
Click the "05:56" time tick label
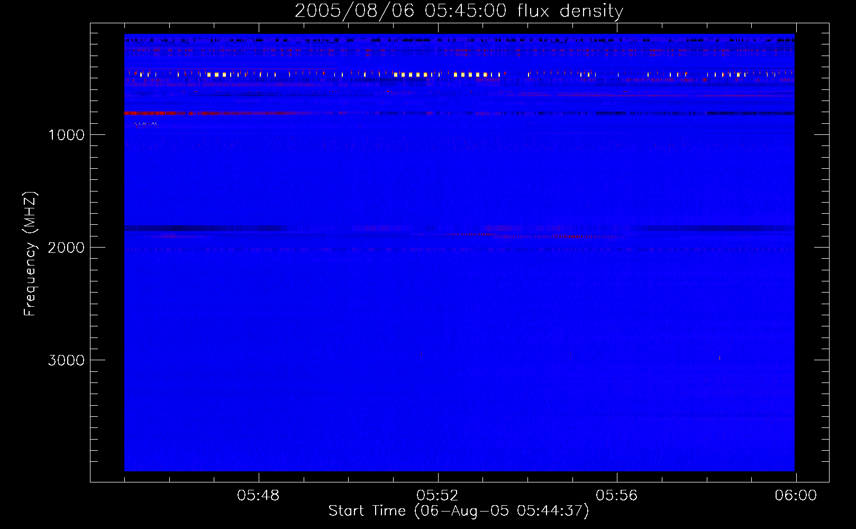click(617, 496)
